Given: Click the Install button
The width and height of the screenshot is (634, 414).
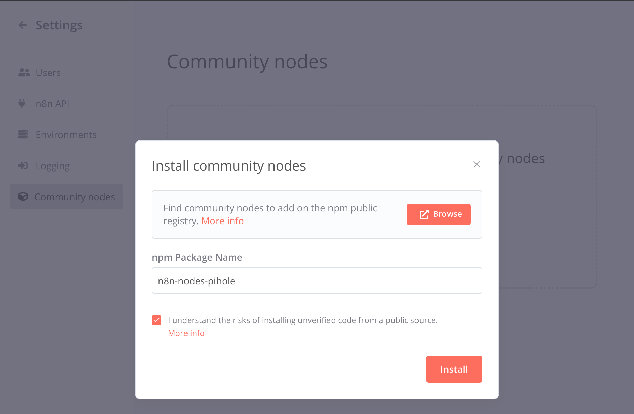Looking at the screenshot, I should point(454,369).
